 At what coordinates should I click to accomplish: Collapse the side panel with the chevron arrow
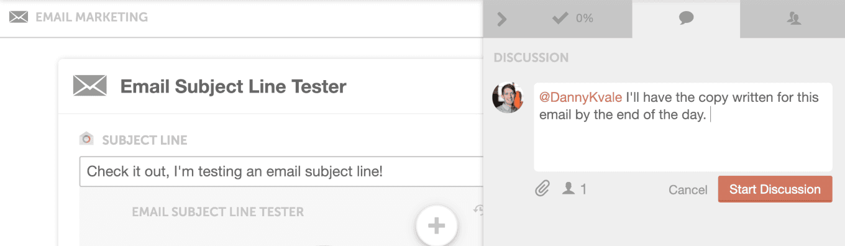502,19
